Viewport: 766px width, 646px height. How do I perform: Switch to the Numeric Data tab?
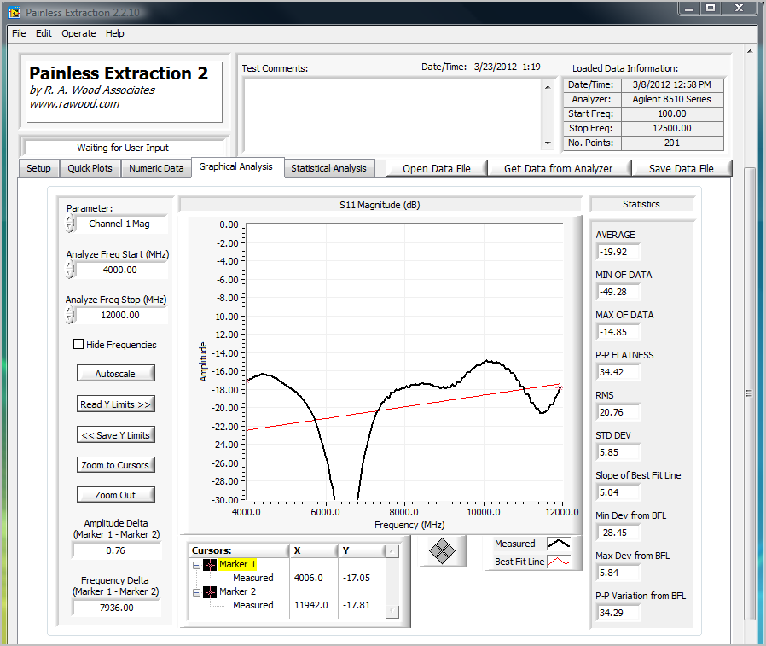click(x=156, y=168)
